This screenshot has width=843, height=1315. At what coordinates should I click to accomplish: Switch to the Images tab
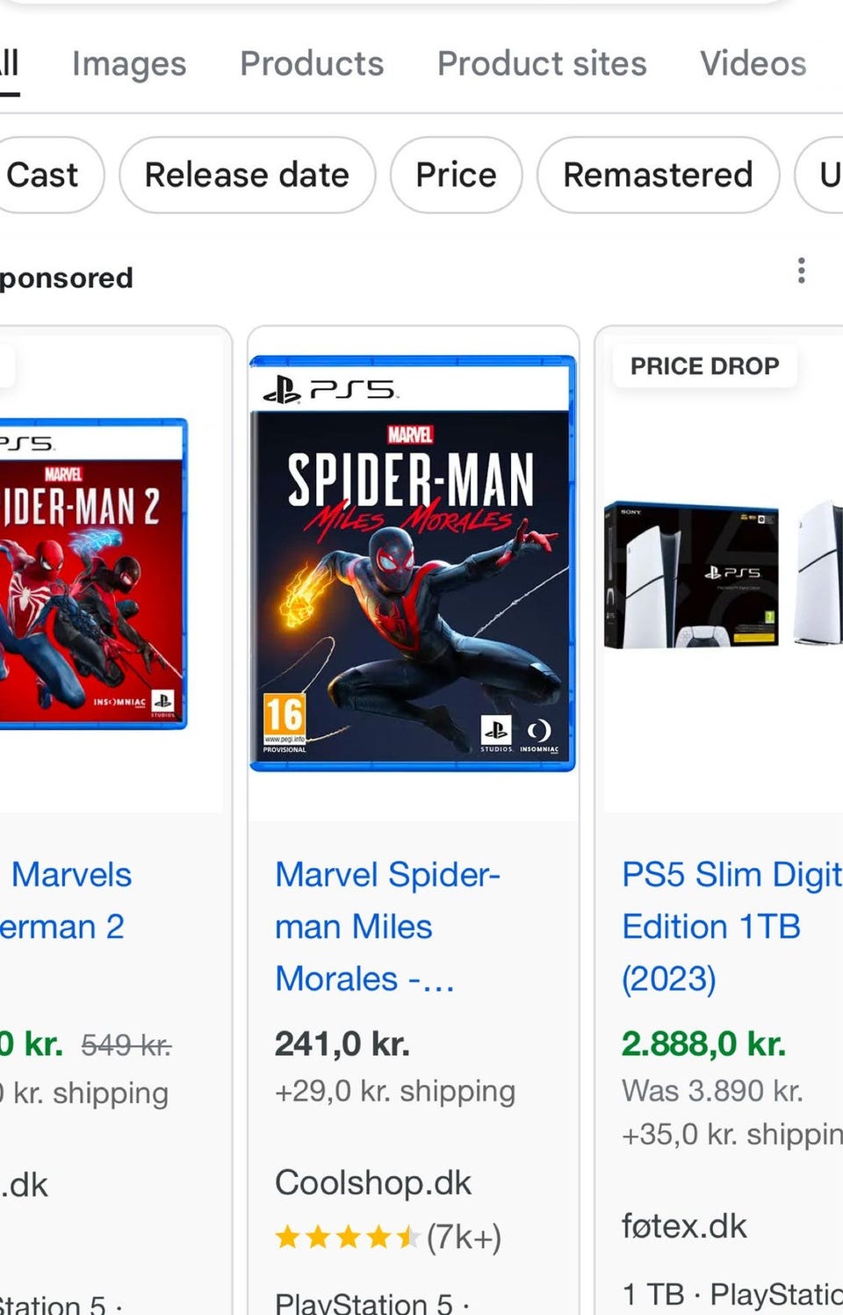click(x=129, y=64)
